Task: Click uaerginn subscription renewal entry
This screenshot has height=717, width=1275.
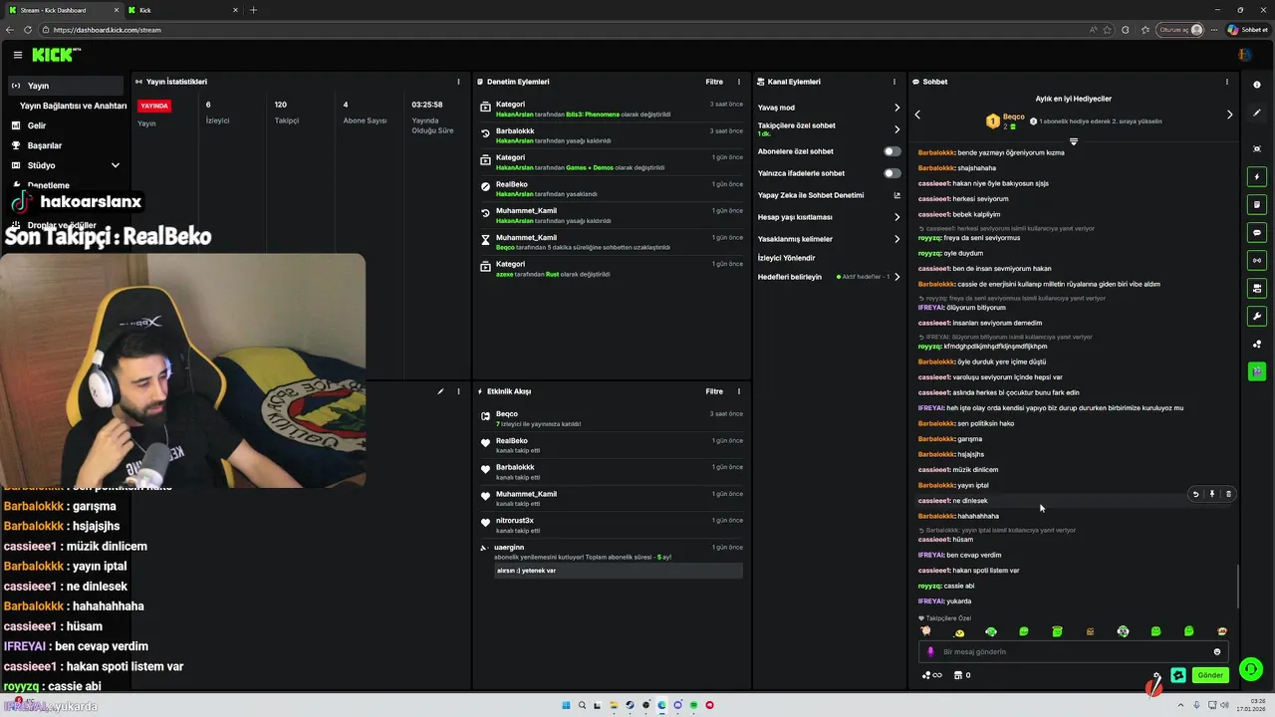Action: pyautogui.click(x=612, y=561)
